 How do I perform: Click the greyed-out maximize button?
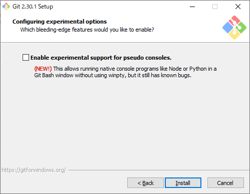pyautogui.click(x=215, y=7)
